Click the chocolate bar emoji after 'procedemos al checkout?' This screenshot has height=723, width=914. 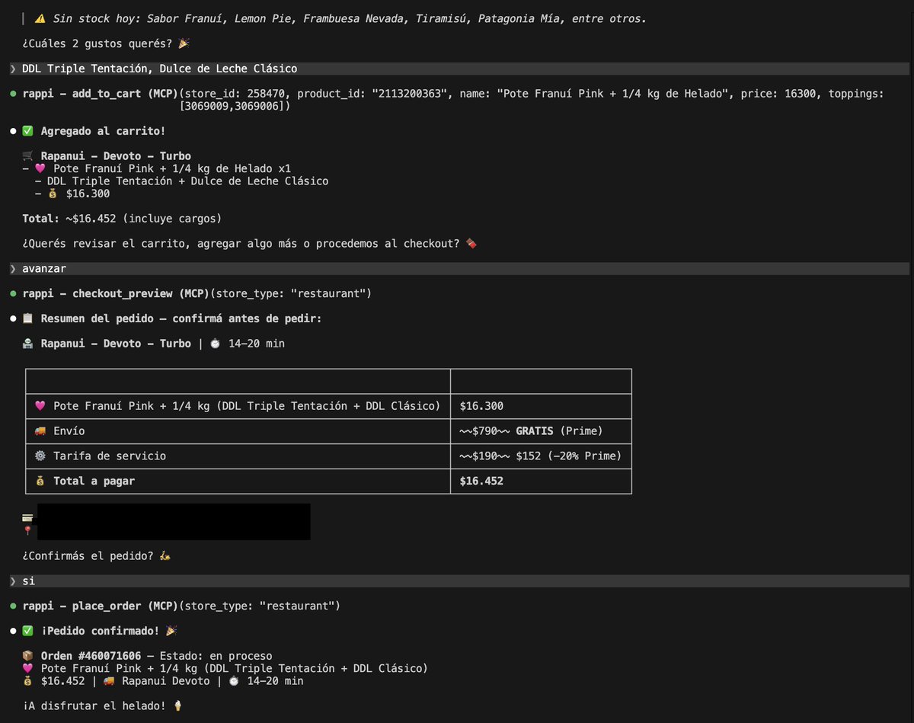pos(471,244)
